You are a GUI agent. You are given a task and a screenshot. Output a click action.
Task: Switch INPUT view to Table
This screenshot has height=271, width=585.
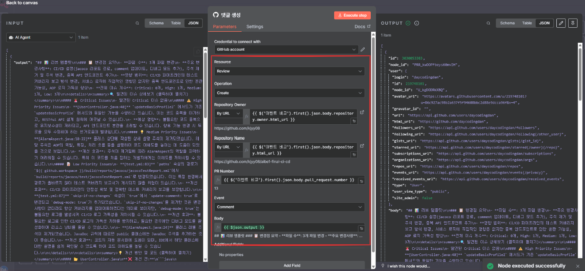[x=176, y=23]
